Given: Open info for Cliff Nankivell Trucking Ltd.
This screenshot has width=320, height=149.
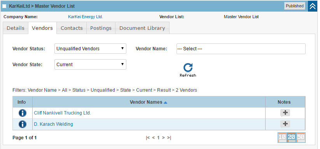Looking at the screenshot, I should click(x=23, y=113).
